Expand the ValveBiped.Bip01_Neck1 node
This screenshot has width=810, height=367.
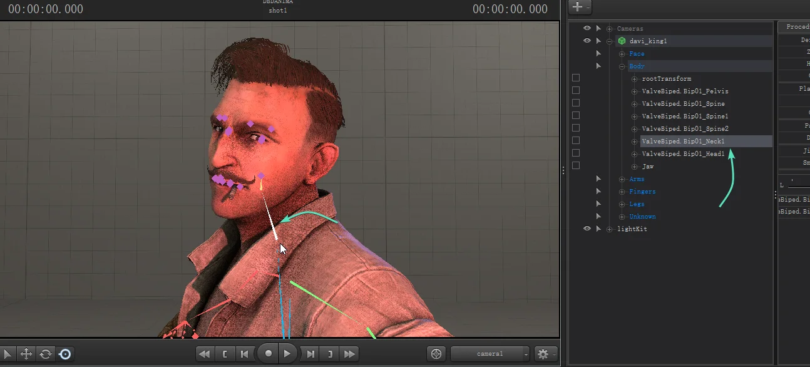coord(635,142)
